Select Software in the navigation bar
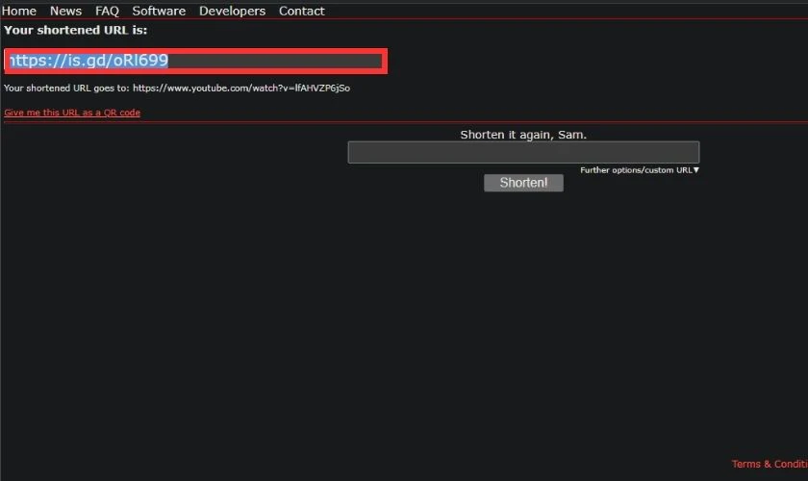This screenshot has width=808, height=481. [159, 11]
